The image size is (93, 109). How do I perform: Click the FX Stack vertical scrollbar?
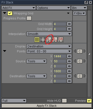[x=89, y=54]
